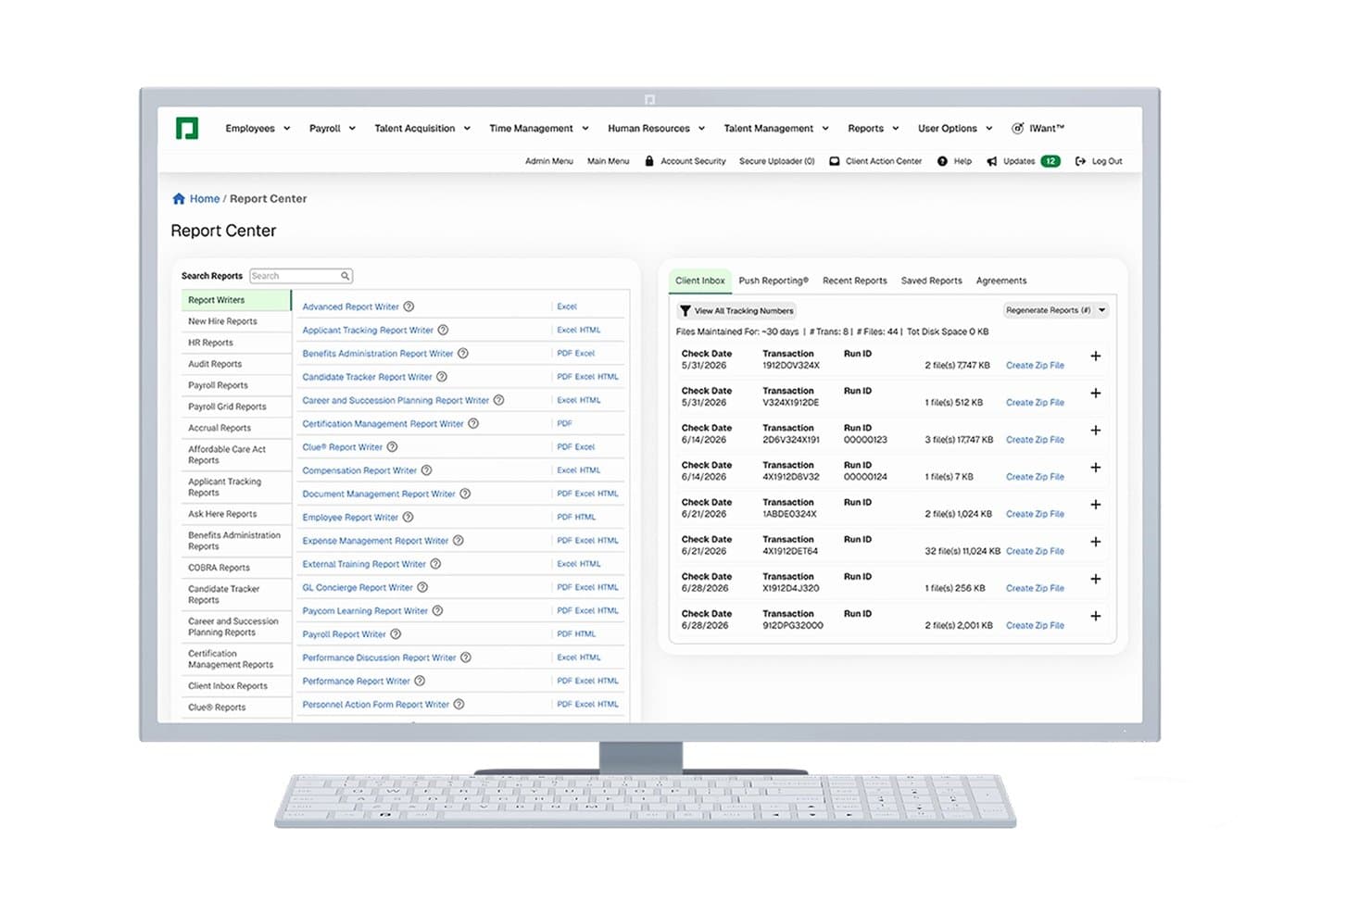Open the Advanced Report Writer link
Image resolution: width=1371 pixels, height=914 pixels.
pyautogui.click(x=350, y=307)
